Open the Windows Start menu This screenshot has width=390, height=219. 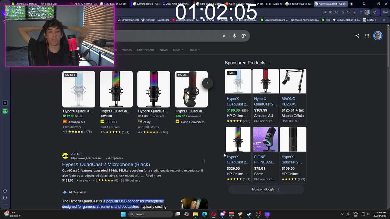coord(123,214)
